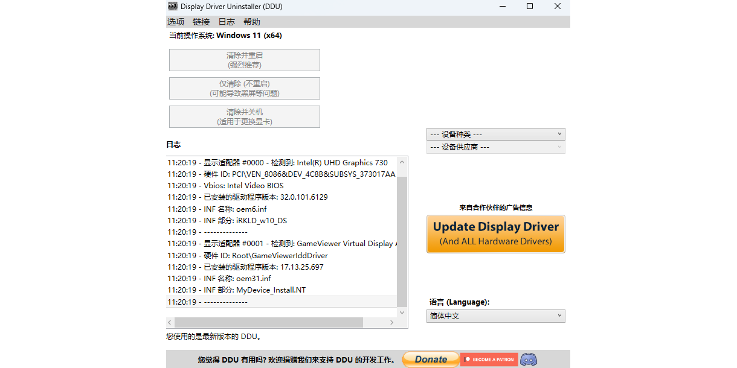Select driver version 17.13.25.697 row
The height and width of the screenshot is (368, 737).
pyautogui.click(x=282, y=267)
